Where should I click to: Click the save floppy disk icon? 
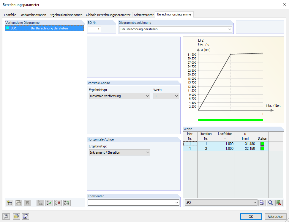25,216
